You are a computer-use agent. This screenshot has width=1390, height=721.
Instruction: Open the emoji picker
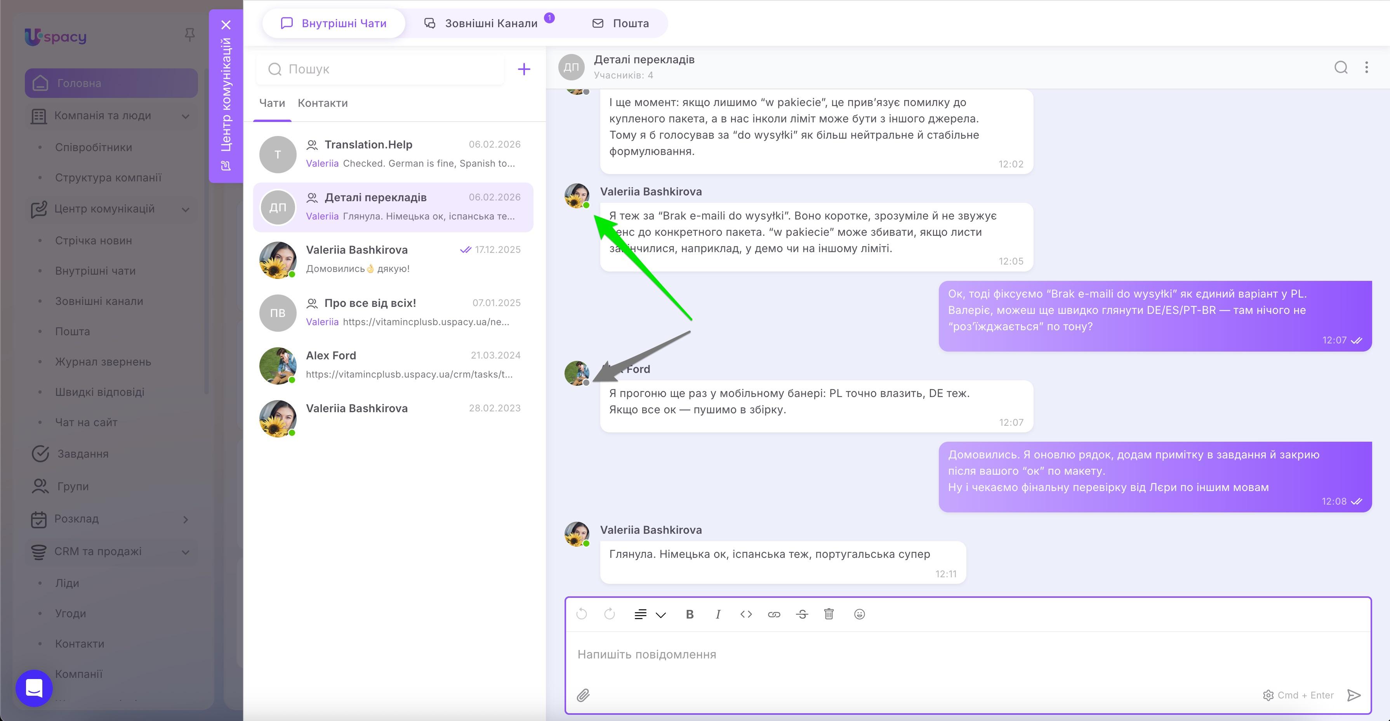859,614
